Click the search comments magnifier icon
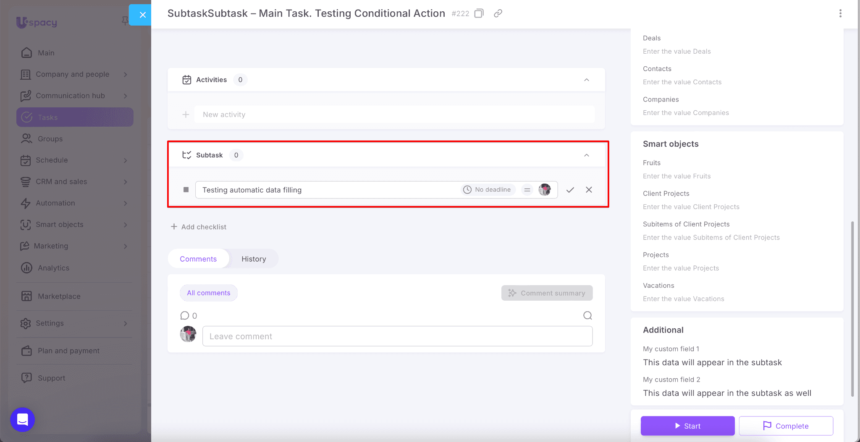This screenshot has width=860, height=442. click(x=587, y=315)
